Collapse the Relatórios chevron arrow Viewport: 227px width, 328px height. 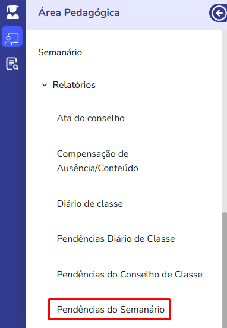(x=45, y=85)
